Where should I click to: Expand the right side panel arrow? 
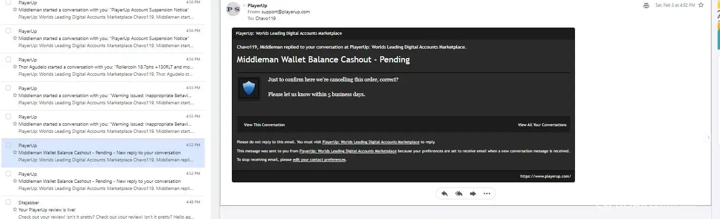(709, 138)
